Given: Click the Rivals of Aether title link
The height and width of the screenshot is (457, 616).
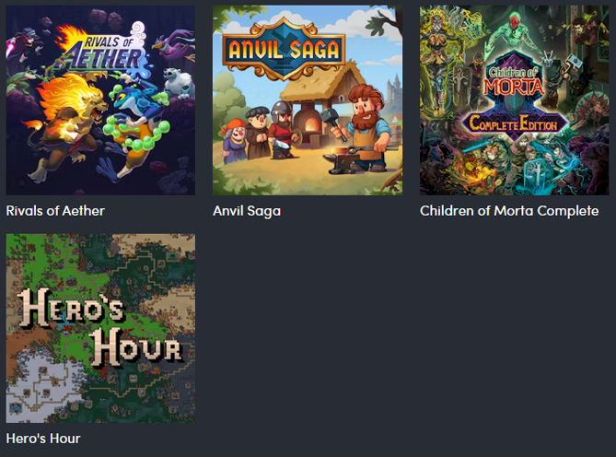Looking at the screenshot, I should click(55, 211).
